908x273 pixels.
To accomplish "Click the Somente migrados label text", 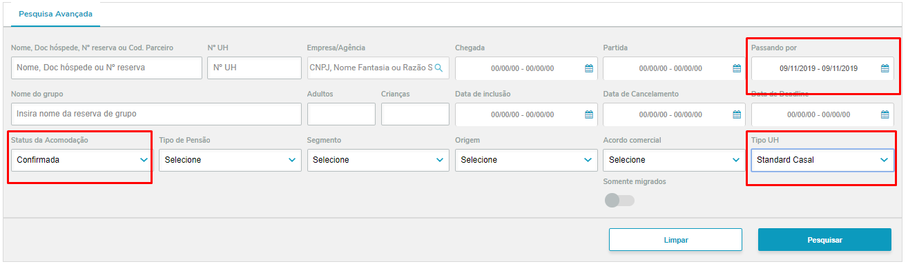I will pos(635,182).
